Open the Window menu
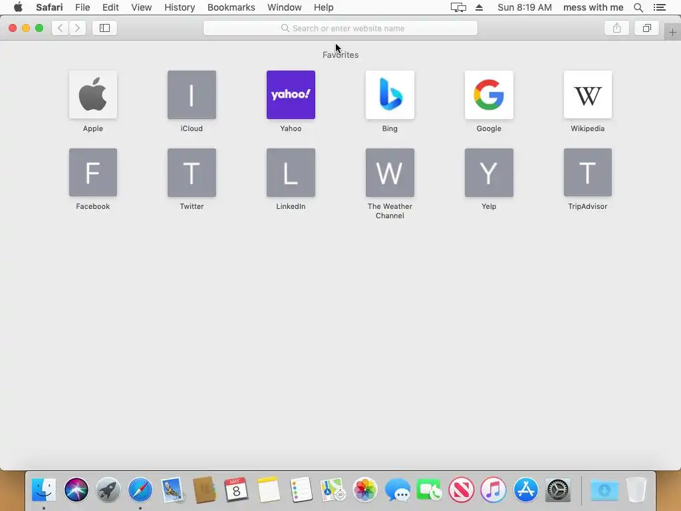681x511 pixels. 285,7
